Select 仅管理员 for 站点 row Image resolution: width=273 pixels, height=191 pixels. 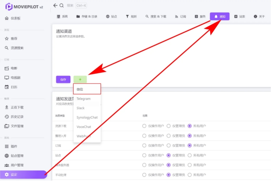tap(169, 155)
